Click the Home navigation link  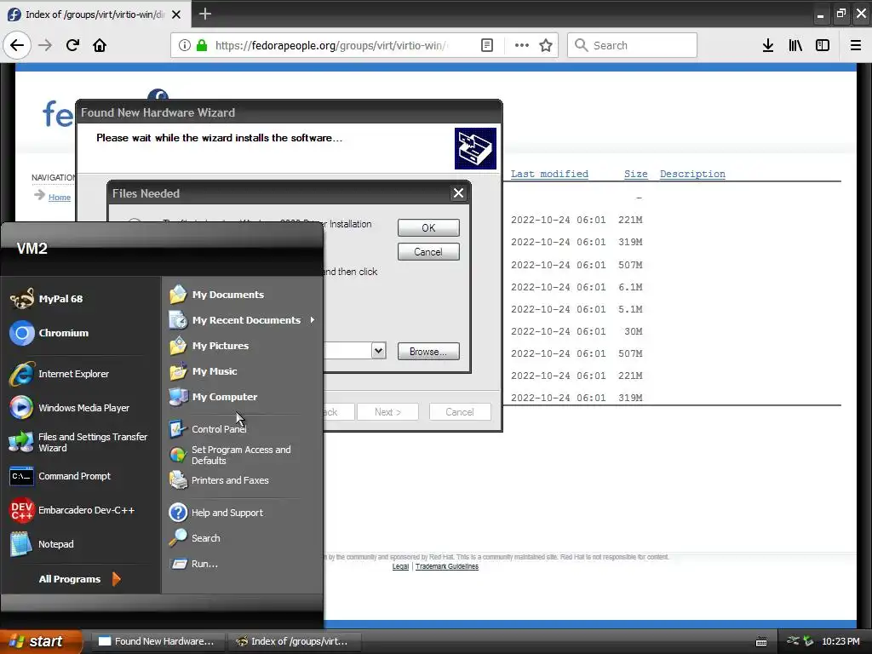click(59, 198)
